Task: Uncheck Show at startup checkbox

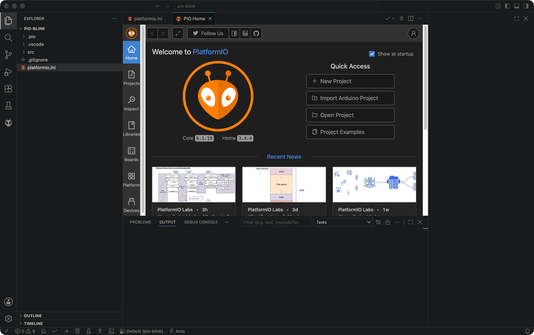Action: pyautogui.click(x=372, y=54)
